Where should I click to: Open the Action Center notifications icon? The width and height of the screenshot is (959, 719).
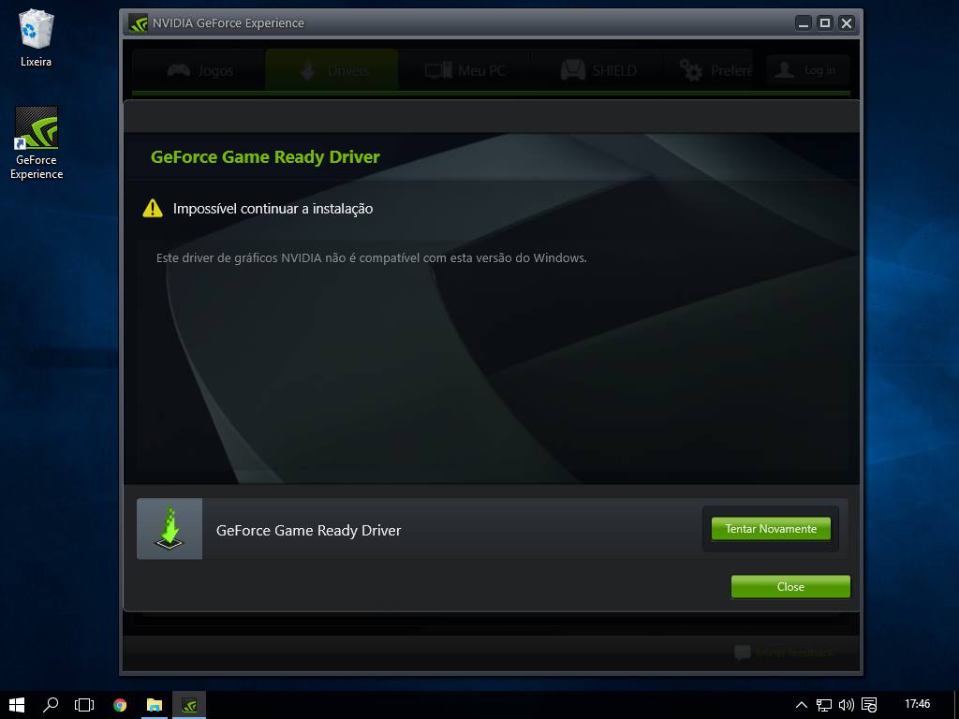869,705
